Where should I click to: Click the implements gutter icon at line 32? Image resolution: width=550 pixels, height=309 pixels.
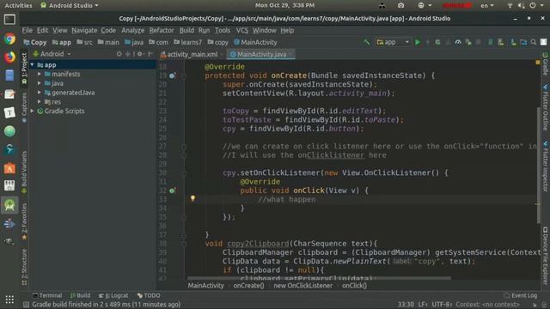pyautogui.click(x=172, y=191)
